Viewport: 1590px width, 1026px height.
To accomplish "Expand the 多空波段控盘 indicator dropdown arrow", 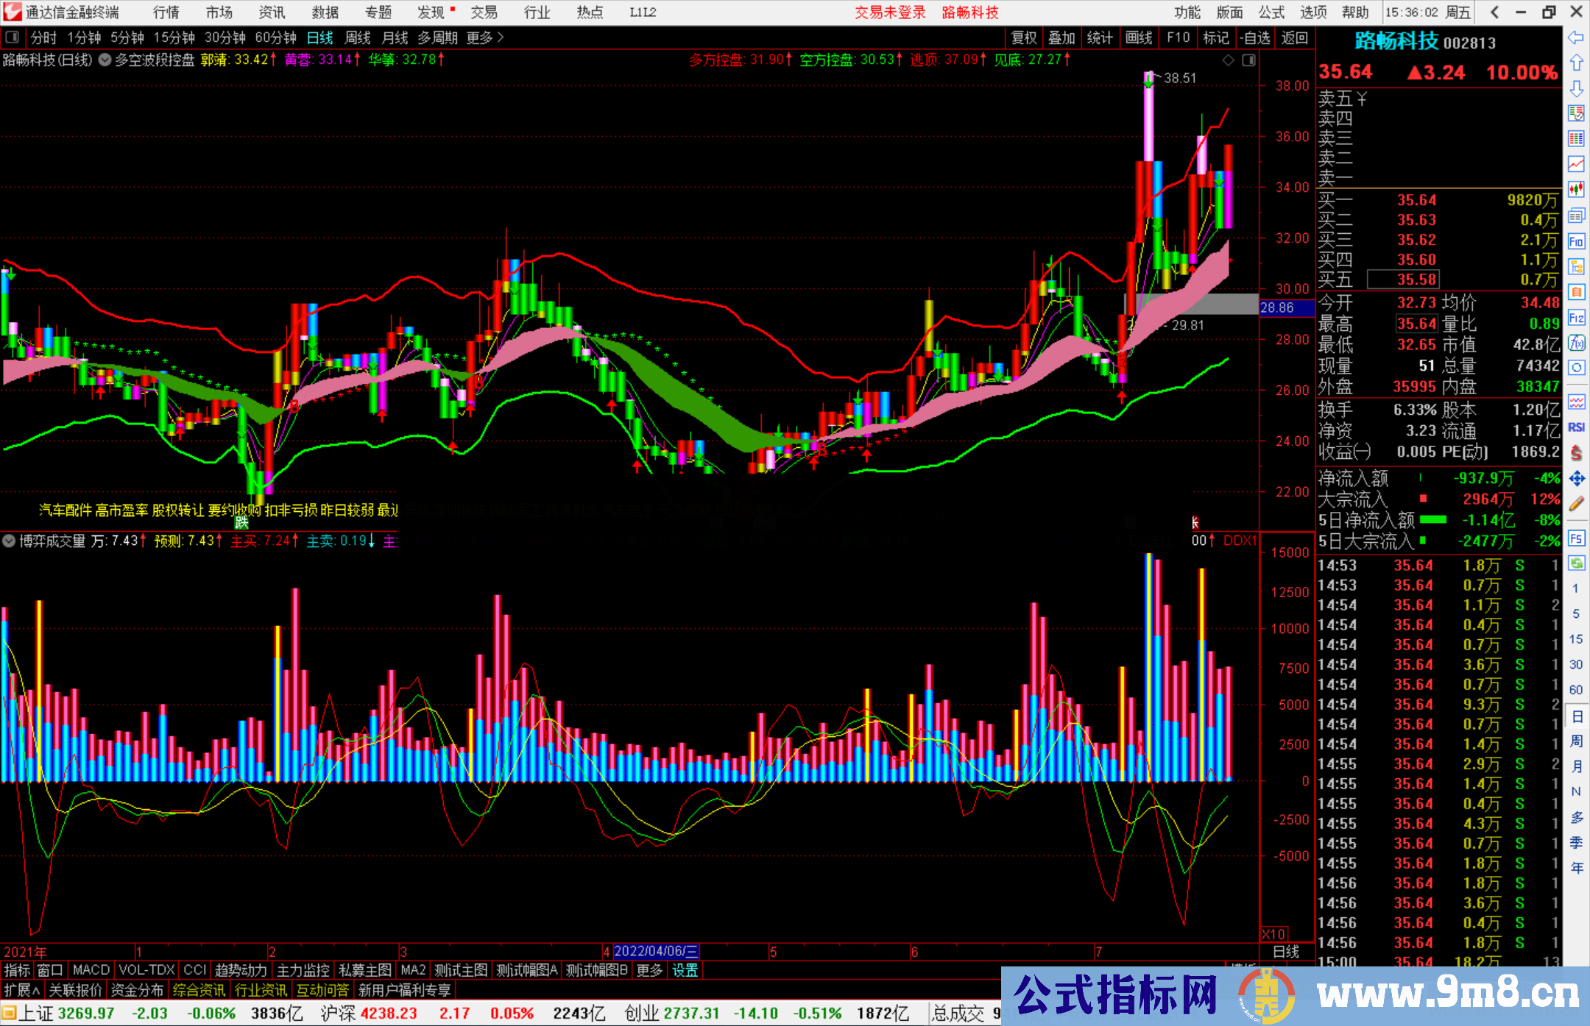I will [x=105, y=60].
